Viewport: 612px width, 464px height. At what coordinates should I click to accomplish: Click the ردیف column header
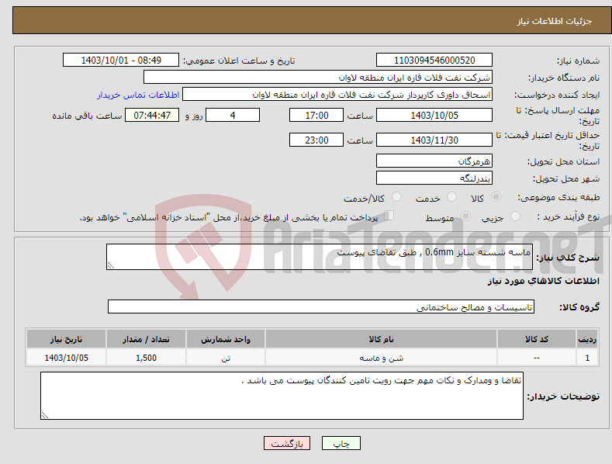point(587,339)
